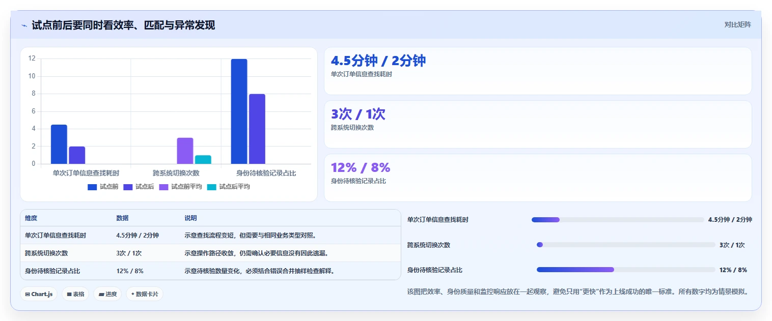Click table cell 12% / 8%
Viewport: 772px width, 321px height.
pyautogui.click(x=130, y=271)
